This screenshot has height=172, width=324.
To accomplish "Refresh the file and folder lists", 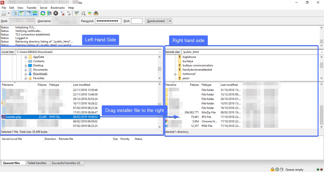I will click(x=43, y=13).
